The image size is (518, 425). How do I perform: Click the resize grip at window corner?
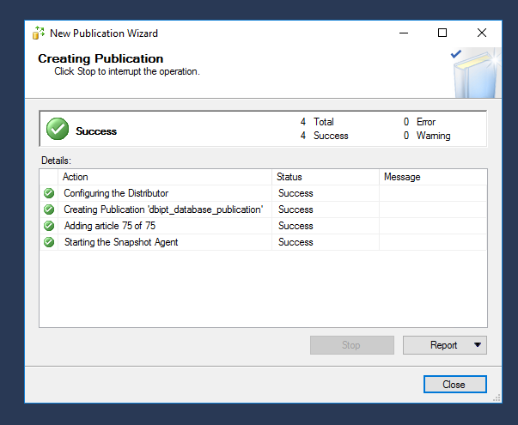[x=497, y=398]
